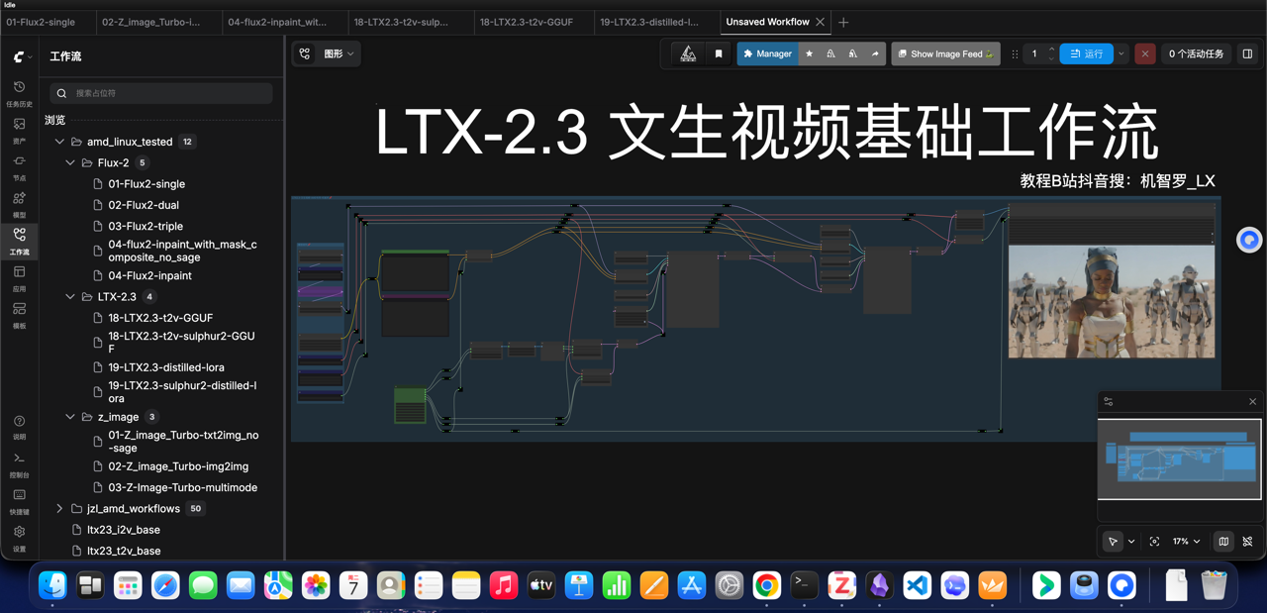The image size is (1267, 613).
Task: Click Show Image Feed button
Action: click(945, 53)
